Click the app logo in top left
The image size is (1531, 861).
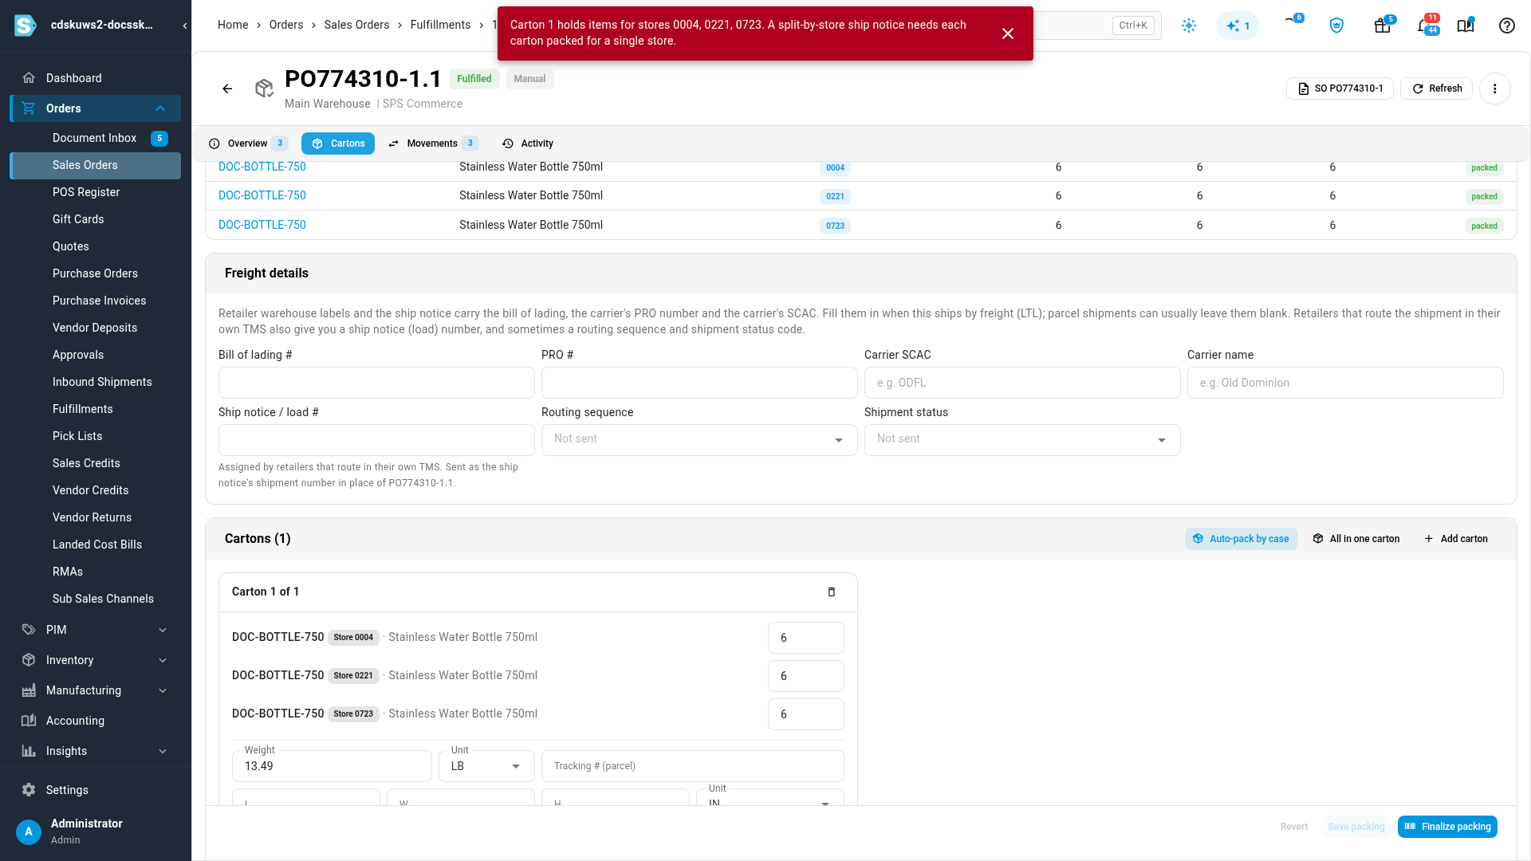pos(26,26)
